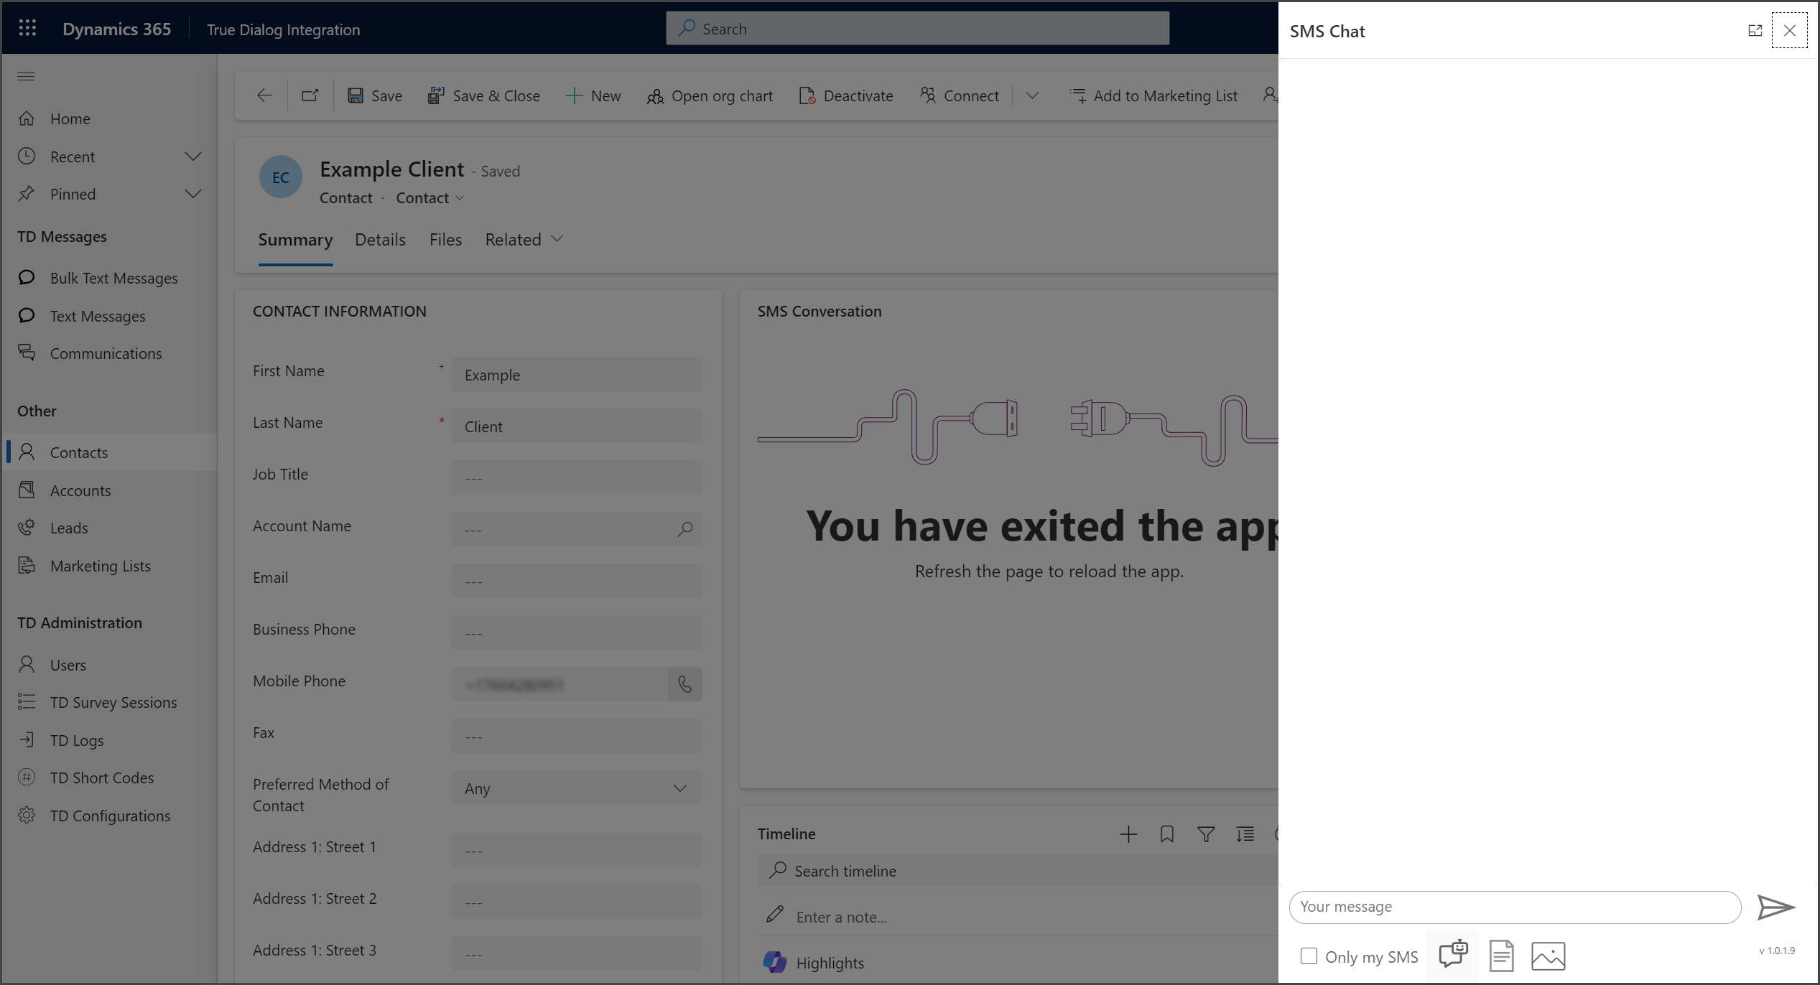Screen dimensions: 1820x985
Task: Open TD Configurations in the sidebar
Action: [x=109, y=816]
